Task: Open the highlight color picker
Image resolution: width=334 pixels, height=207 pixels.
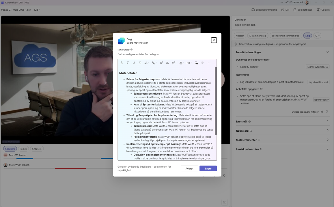Action: click(x=174, y=63)
